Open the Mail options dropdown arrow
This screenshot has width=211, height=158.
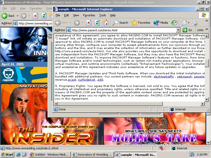point(189,23)
